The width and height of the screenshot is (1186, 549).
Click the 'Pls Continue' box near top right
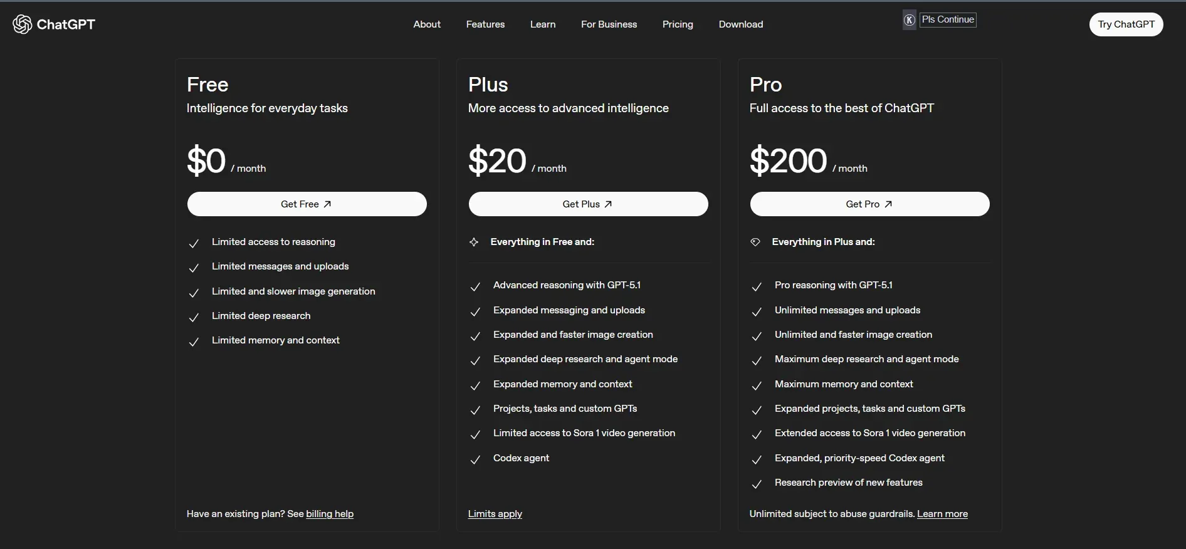pos(947,19)
